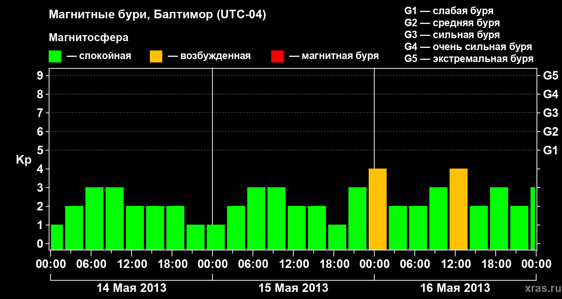Click the green bar over the 12:00 tick on 14 May

tap(135, 228)
